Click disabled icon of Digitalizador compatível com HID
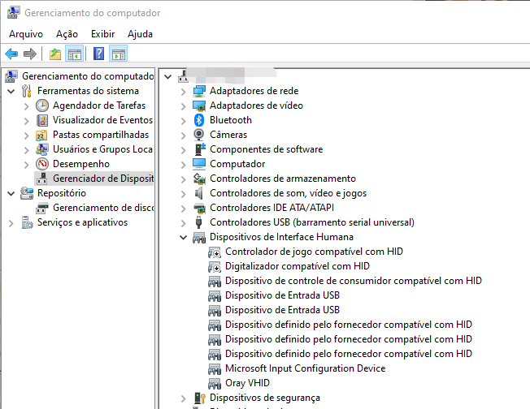Image resolution: width=530 pixels, height=409 pixels. tap(215, 267)
